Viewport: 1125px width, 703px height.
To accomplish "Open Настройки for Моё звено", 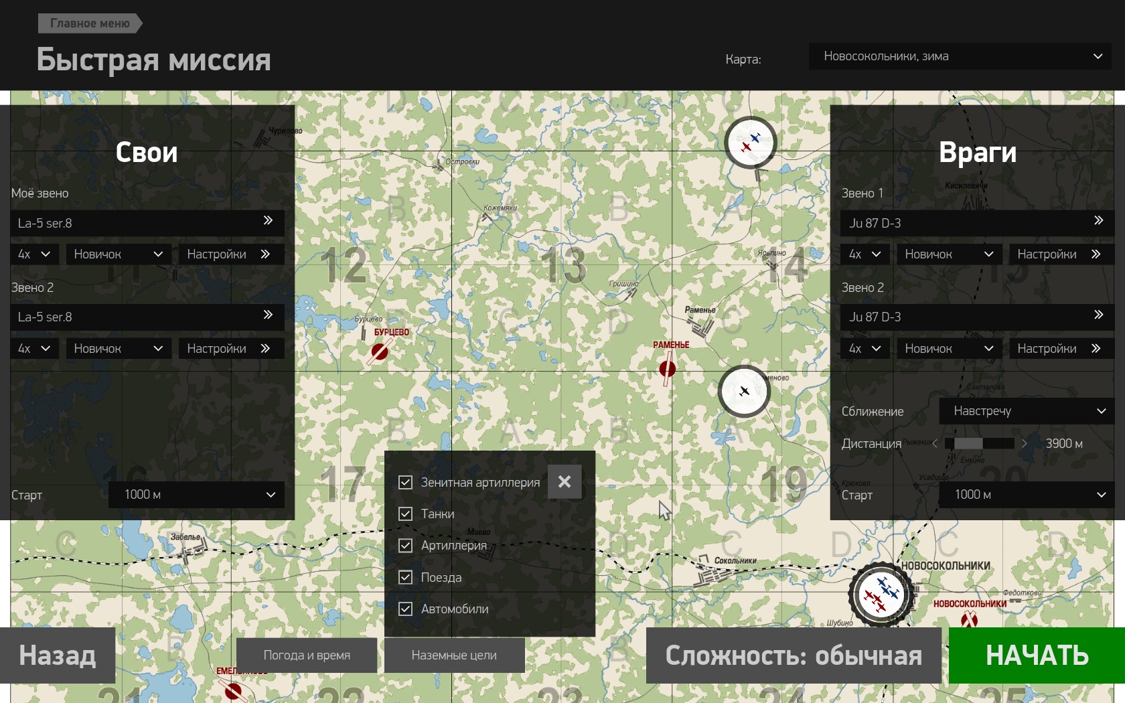I will coord(231,254).
